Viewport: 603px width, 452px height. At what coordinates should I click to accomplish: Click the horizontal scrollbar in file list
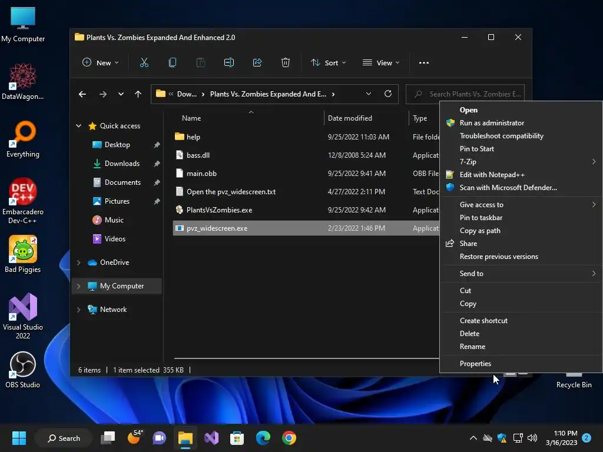point(306,358)
